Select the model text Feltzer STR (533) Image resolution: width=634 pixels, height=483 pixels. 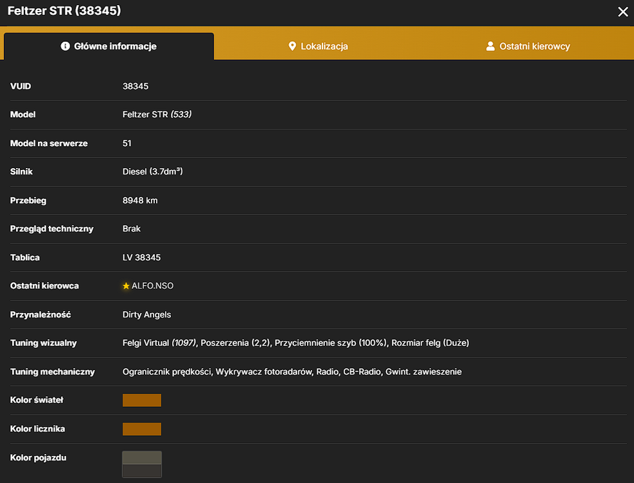click(x=157, y=115)
